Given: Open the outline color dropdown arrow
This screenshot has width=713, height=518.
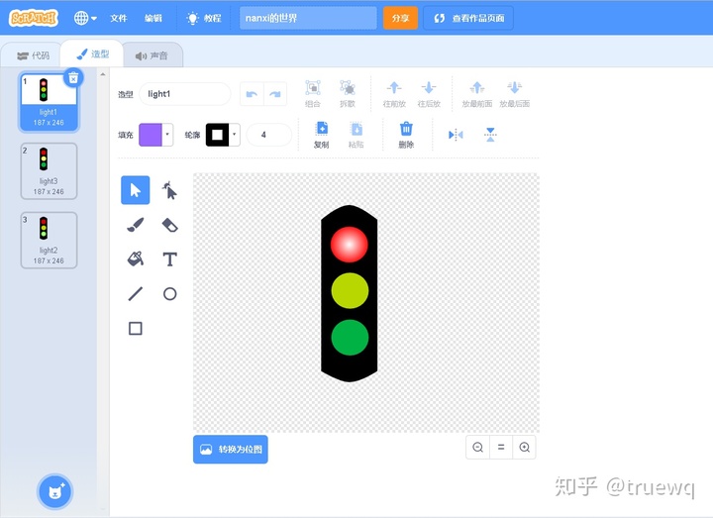Looking at the screenshot, I should [234, 135].
